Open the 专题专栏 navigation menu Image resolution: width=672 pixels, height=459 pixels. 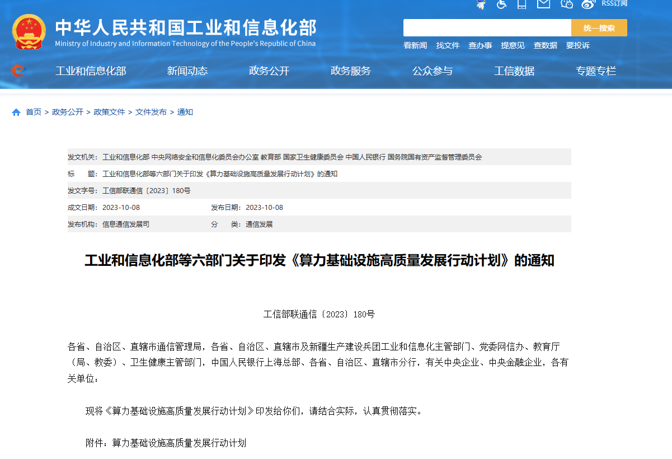coord(596,71)
